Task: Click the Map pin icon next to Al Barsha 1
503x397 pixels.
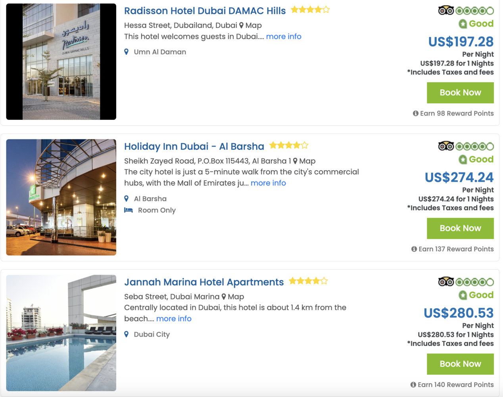Action: tap(295, 161)
